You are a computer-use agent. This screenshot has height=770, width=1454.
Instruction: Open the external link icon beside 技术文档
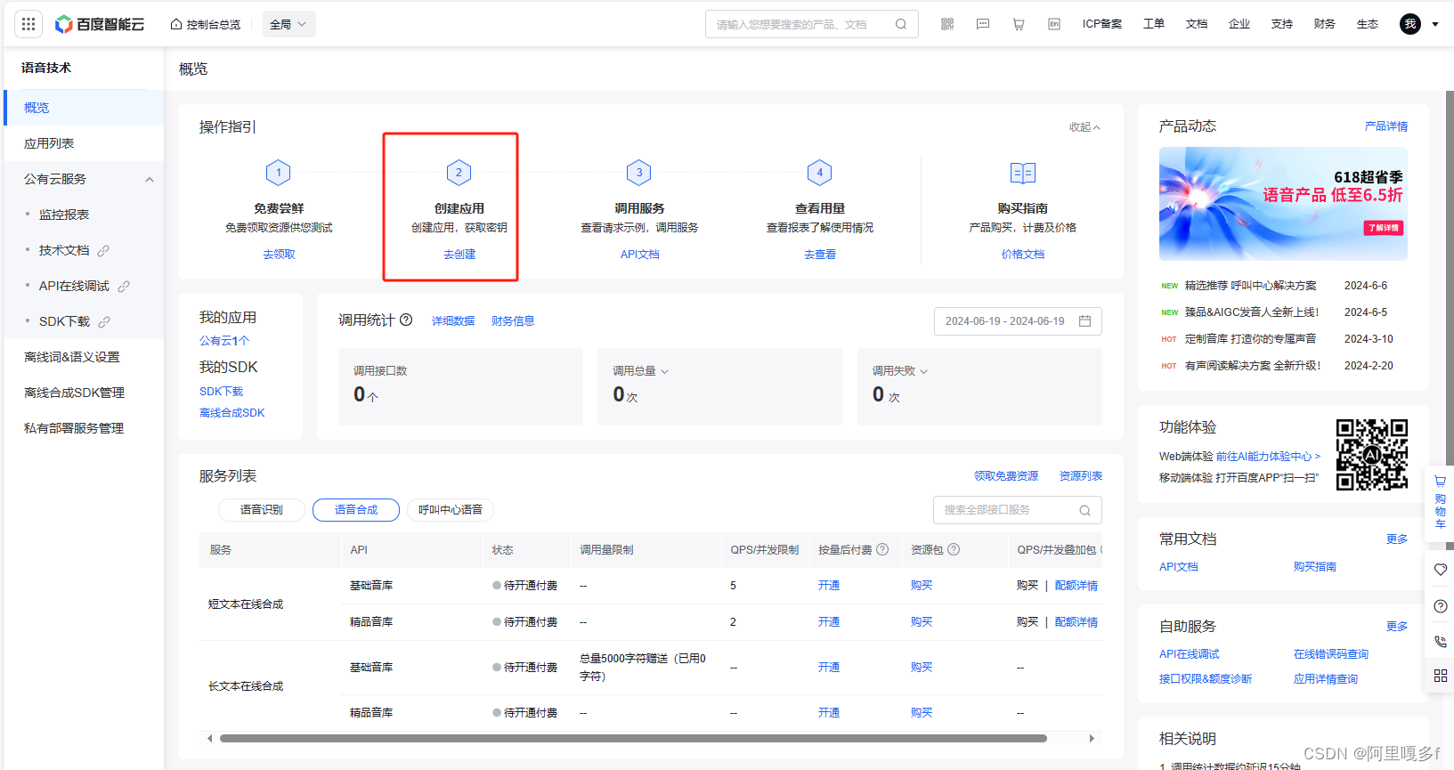pos(103,250)
